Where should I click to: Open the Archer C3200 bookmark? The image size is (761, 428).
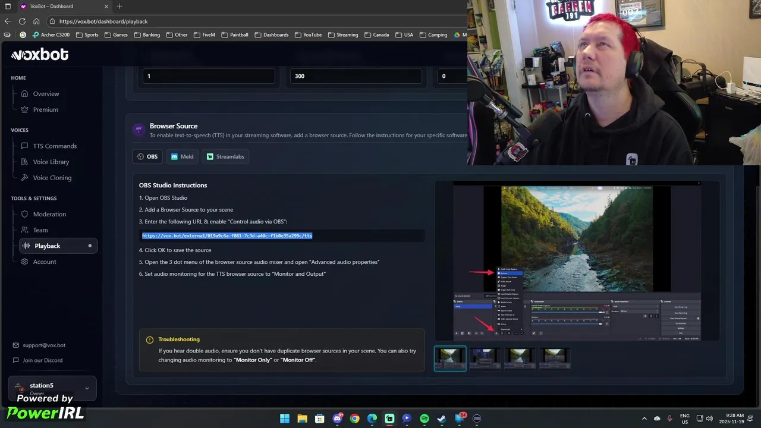click(51, 35)
